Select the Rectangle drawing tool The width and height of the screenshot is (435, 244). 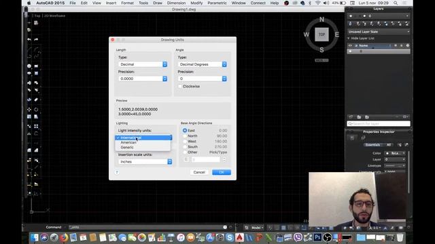[36, 66]
